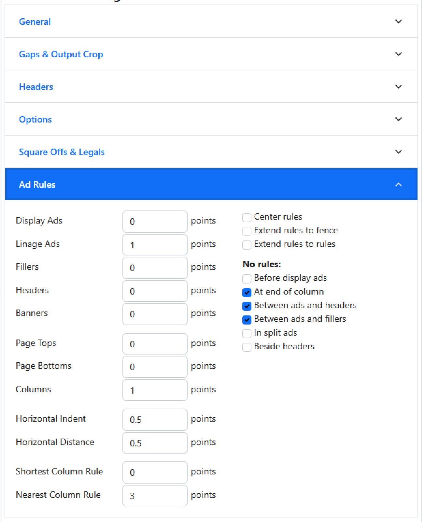Click the Options accordion title

coord(35,120)
